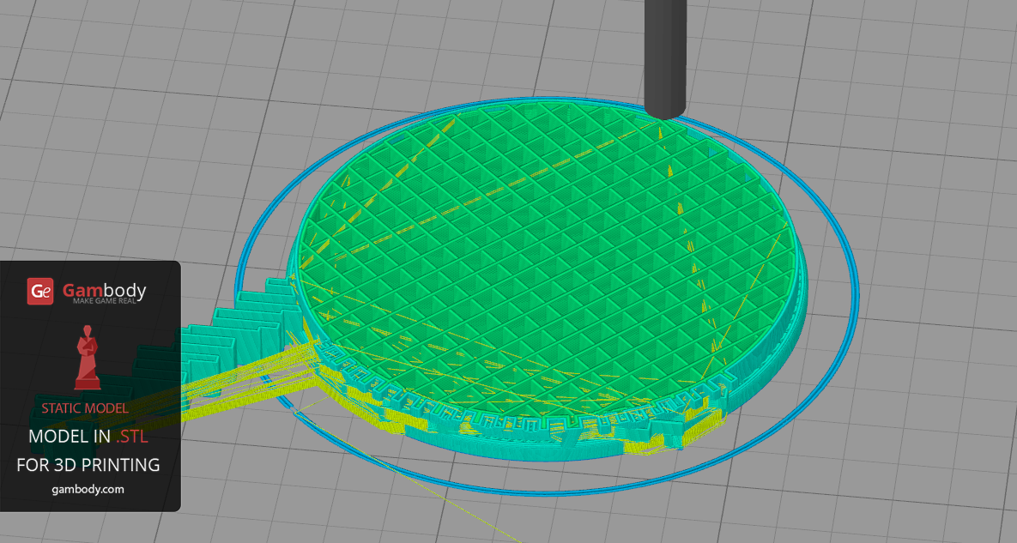Viewport: 1017px width, 543px height.
Task: Click the MODEL IN .STL text
Action: pos(88,437)
